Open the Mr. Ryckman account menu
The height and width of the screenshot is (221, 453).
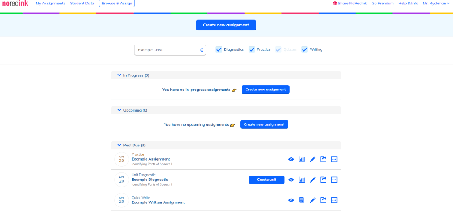tap(436, 4)
